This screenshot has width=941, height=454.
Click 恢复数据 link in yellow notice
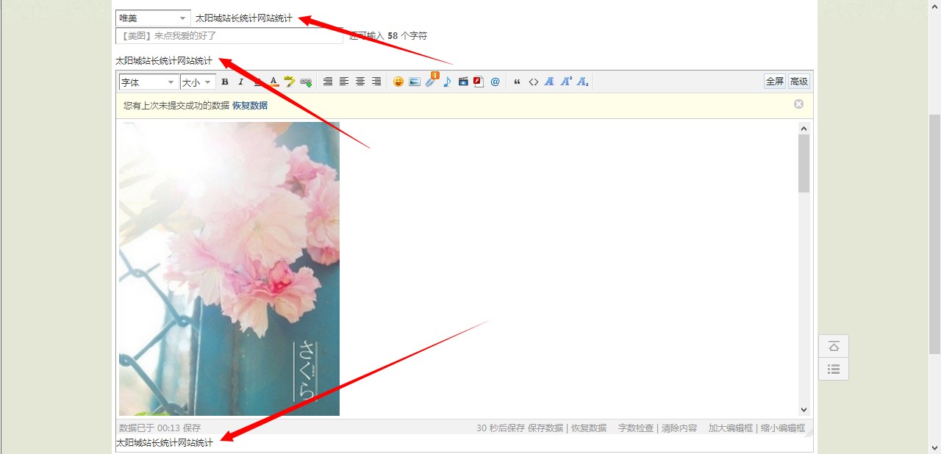pos(250,106)
